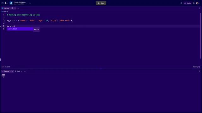Open main.py tab dropdown arrow
Image resolution: width=202 pixels, height=113 pixels.
point(10,8)
